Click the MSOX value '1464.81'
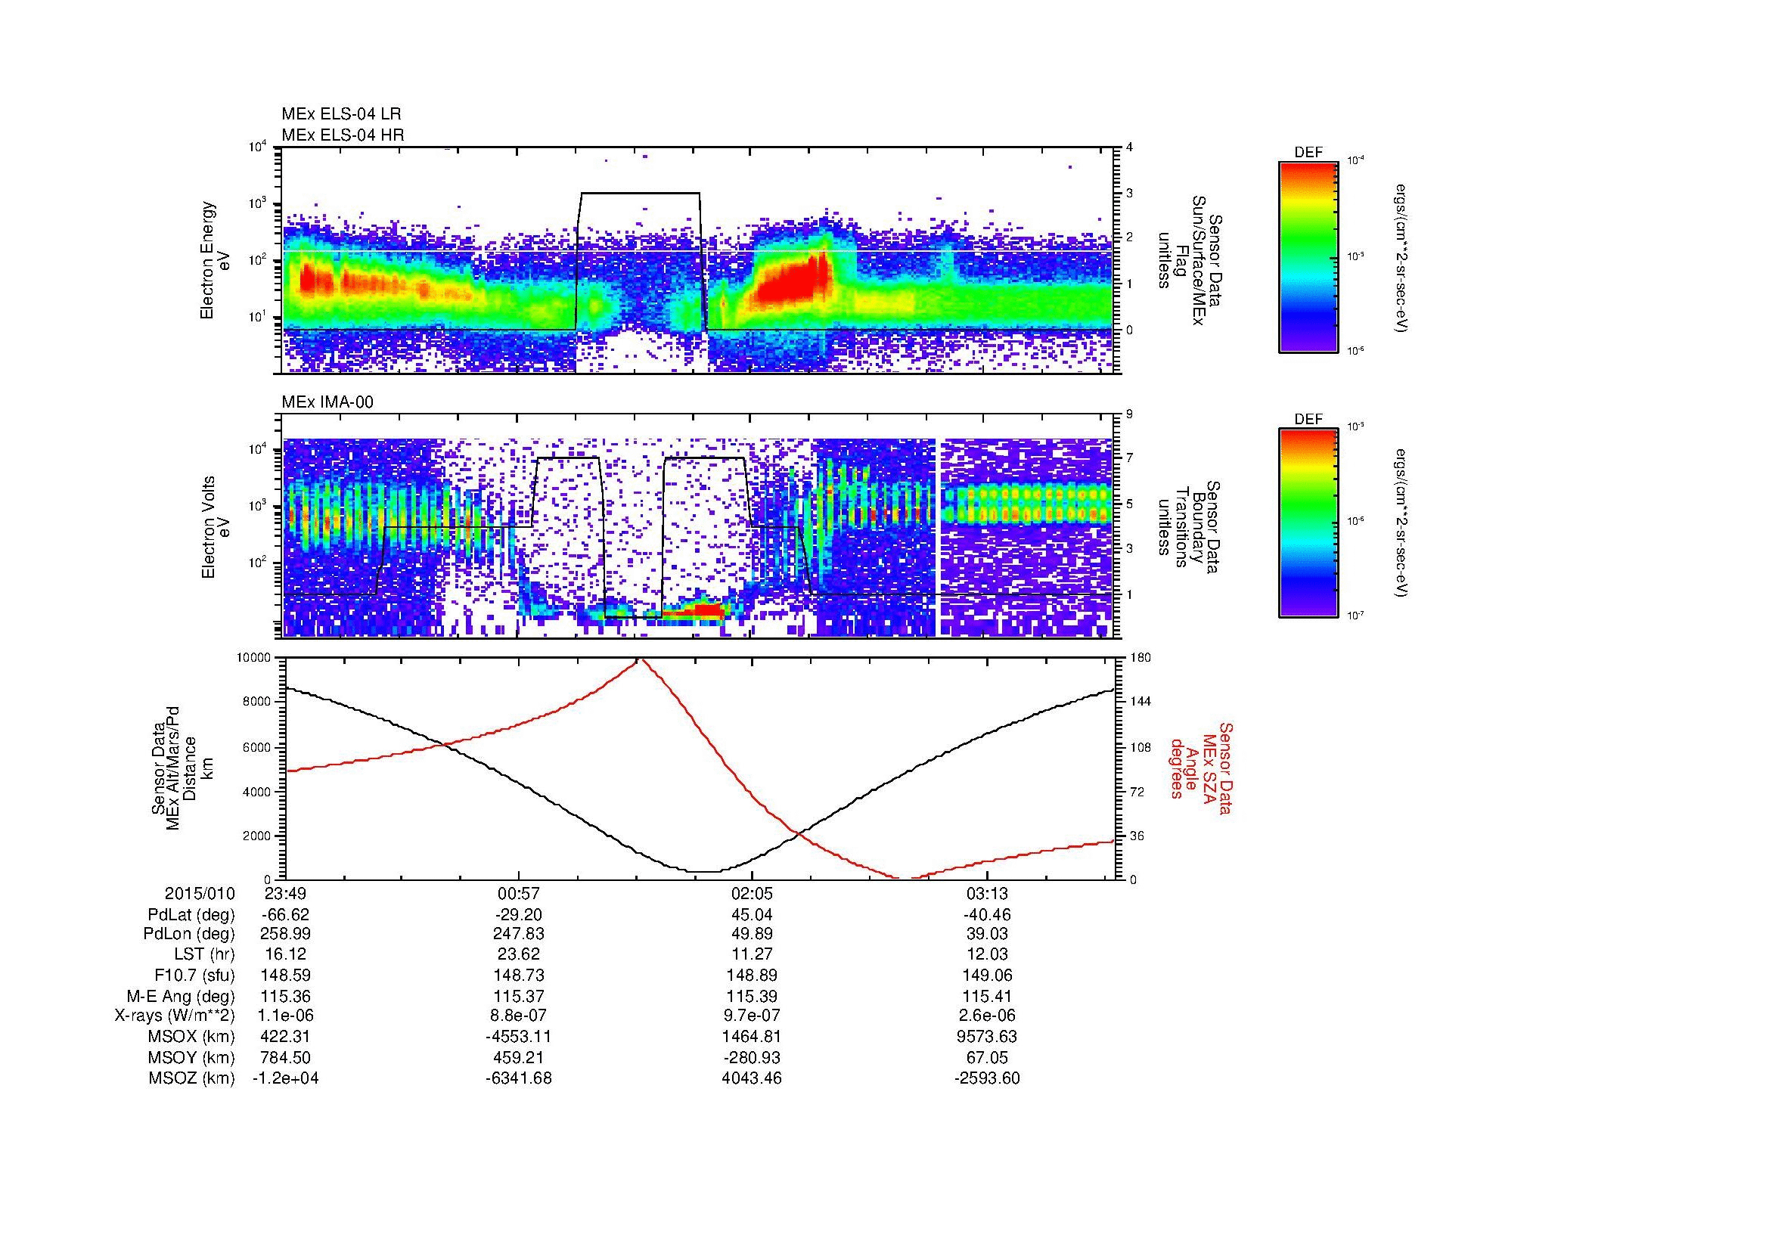Image resolution: width=1769 pixels, height=1250 pixels. tap(752, 1037)
